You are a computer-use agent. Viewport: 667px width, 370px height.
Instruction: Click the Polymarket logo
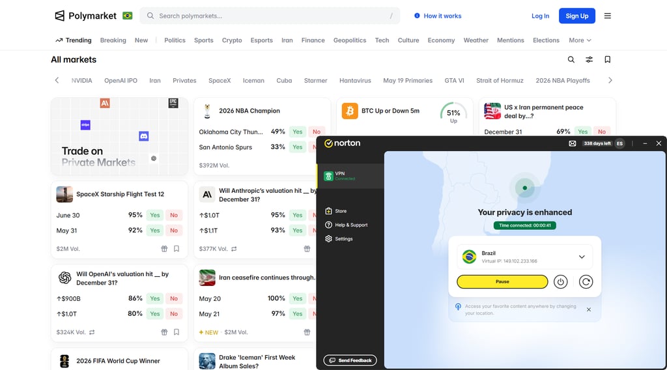pyautogui.click(x=85, y=16)
